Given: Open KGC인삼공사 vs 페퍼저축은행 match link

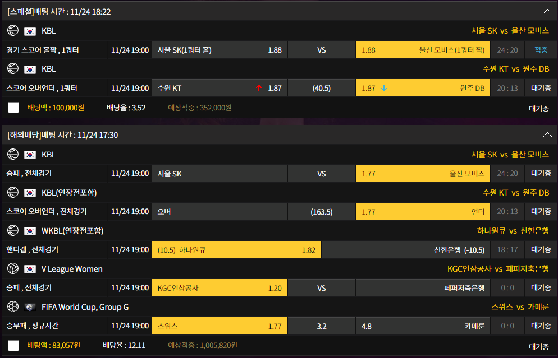Looking at the screenshot, I should [498, 269].
